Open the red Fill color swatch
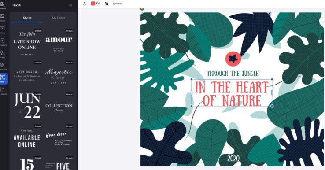 coord(93,4)
